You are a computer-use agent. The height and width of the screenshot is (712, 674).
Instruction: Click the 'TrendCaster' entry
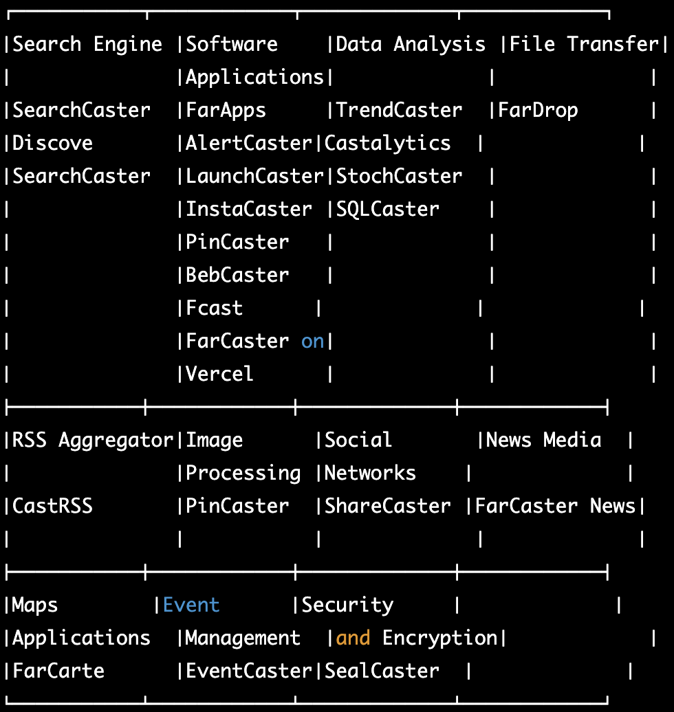399,111
